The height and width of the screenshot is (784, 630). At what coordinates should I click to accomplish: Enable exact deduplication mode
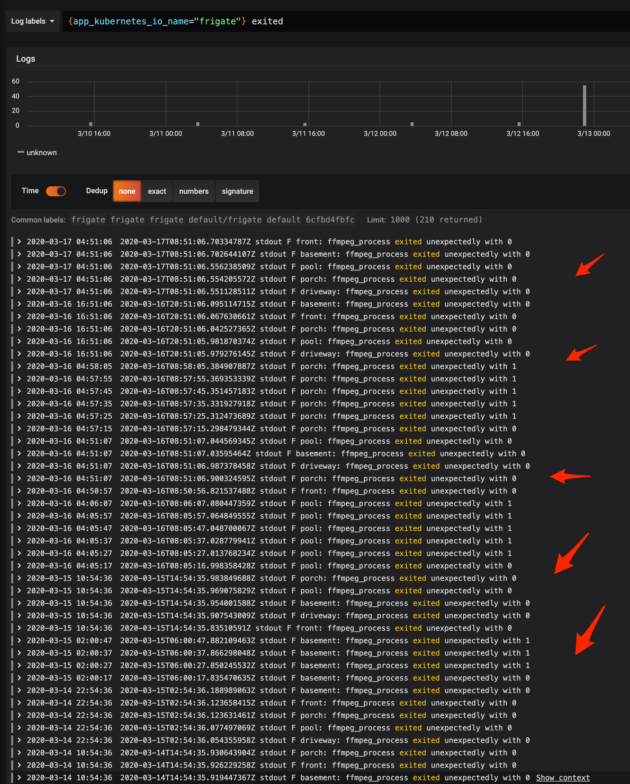[156, 191]
